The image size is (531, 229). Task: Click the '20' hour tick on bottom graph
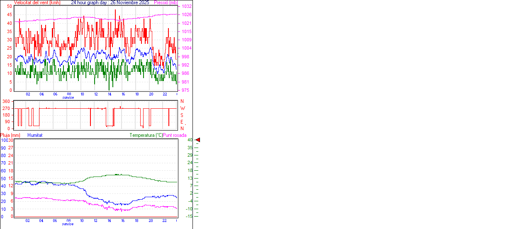click(151, 221)
